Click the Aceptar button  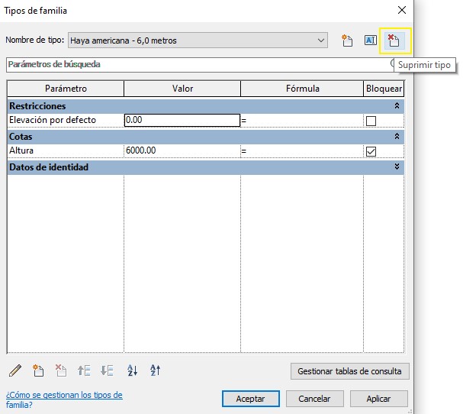coord(250,399)
